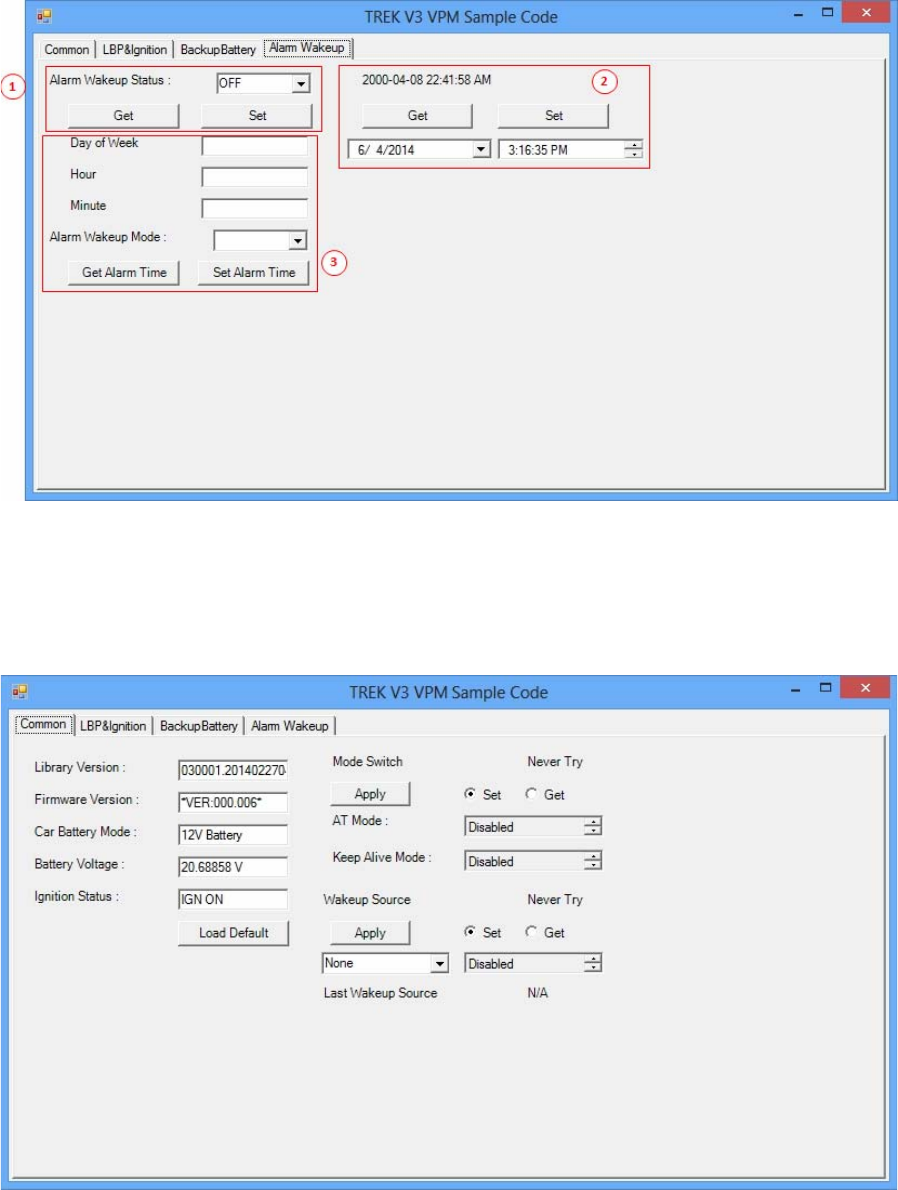The height and width of the screenshot is (1190, 898).
Task: Click Battery Voltage field showing 20.68858 V
Action: point(233,867)
